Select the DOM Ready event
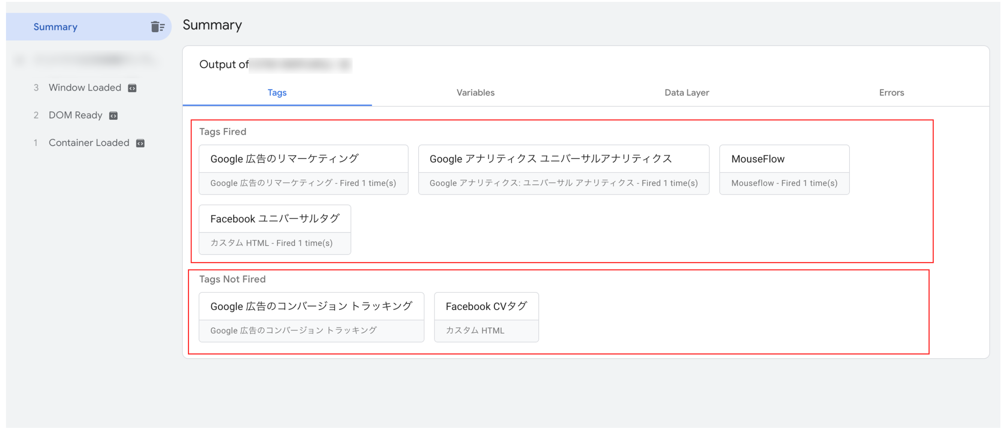This screenshot has height=432, width=1006. coord(75,115)
